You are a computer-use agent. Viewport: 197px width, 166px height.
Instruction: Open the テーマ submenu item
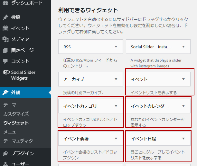click(10, 105)
